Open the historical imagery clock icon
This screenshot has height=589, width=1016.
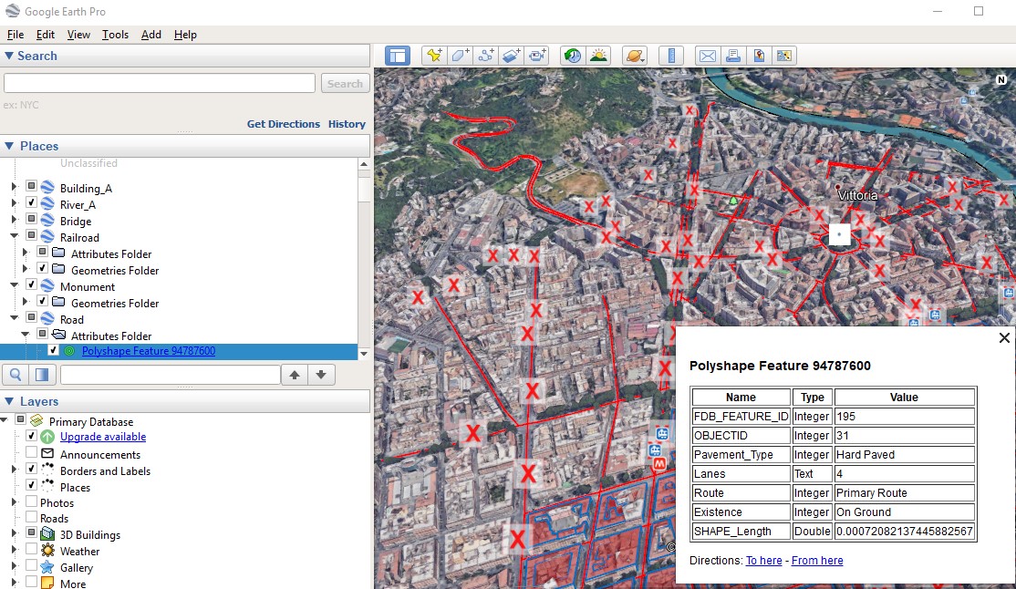[x=572, y=56]
